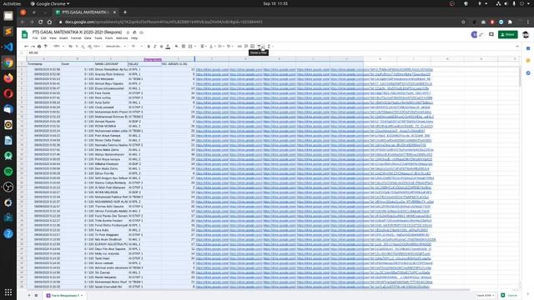The width and height of the screenshot is (534, 300).
Task: Open the font family dropdown
Action: point(115,47)
